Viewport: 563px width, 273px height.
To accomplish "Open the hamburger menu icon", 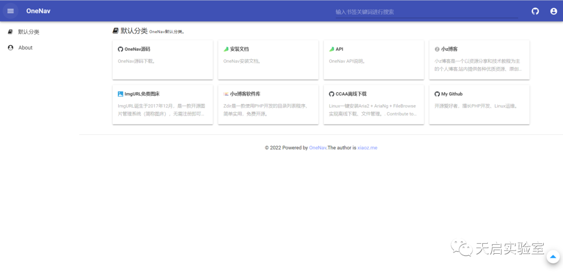I will (10, 11).
